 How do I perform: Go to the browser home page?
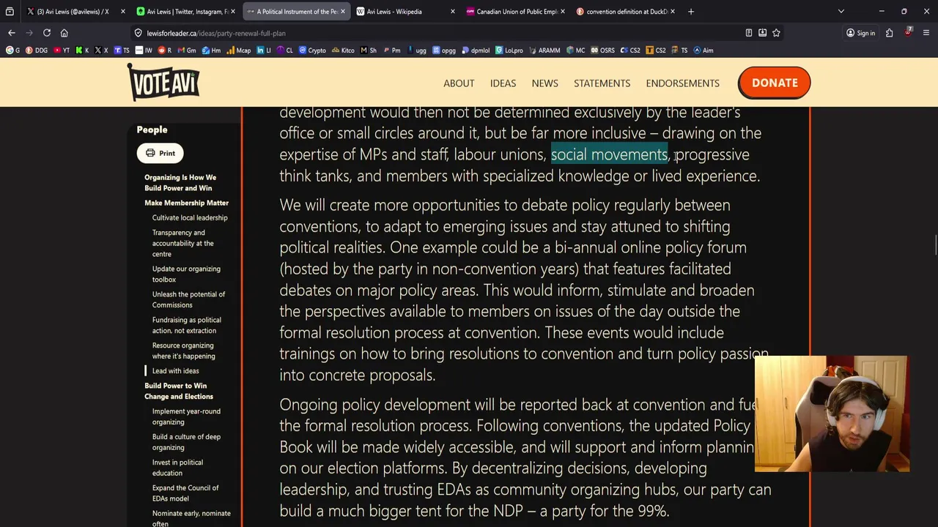coord(64,33)
